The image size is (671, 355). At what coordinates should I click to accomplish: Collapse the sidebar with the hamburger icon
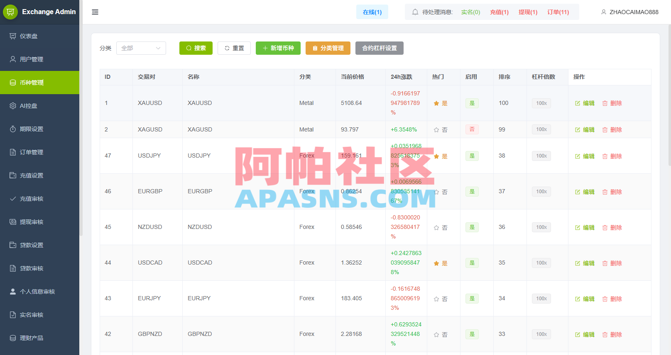coord(95,12)
